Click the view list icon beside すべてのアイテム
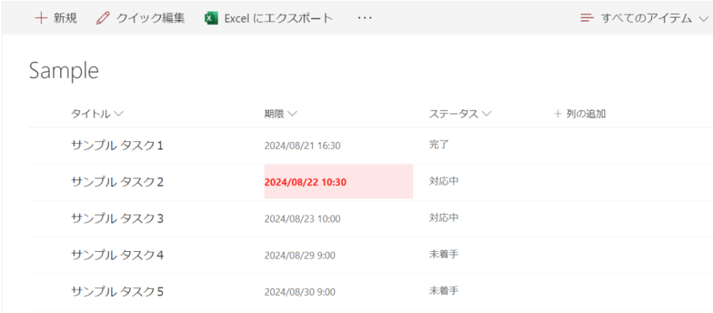The width and height of the screenshot is (713, 313). pos(588,18)
